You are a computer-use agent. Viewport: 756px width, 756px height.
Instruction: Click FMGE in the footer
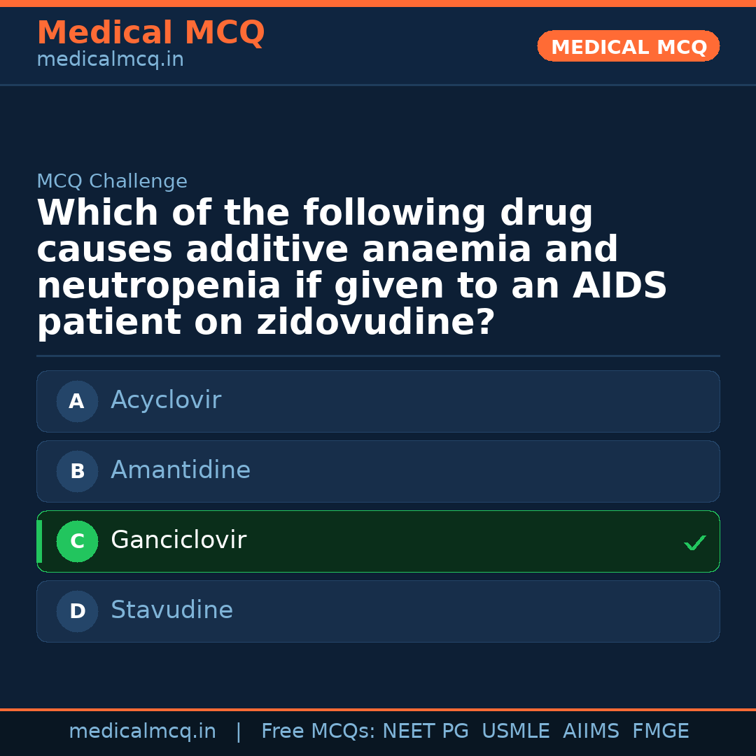point(661,731)
